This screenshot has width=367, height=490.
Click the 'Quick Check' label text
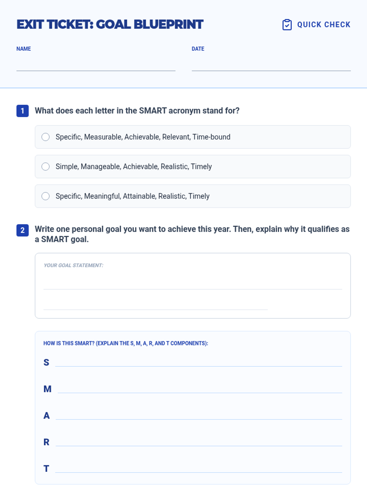pyautogui.click(x=324, y=25)
